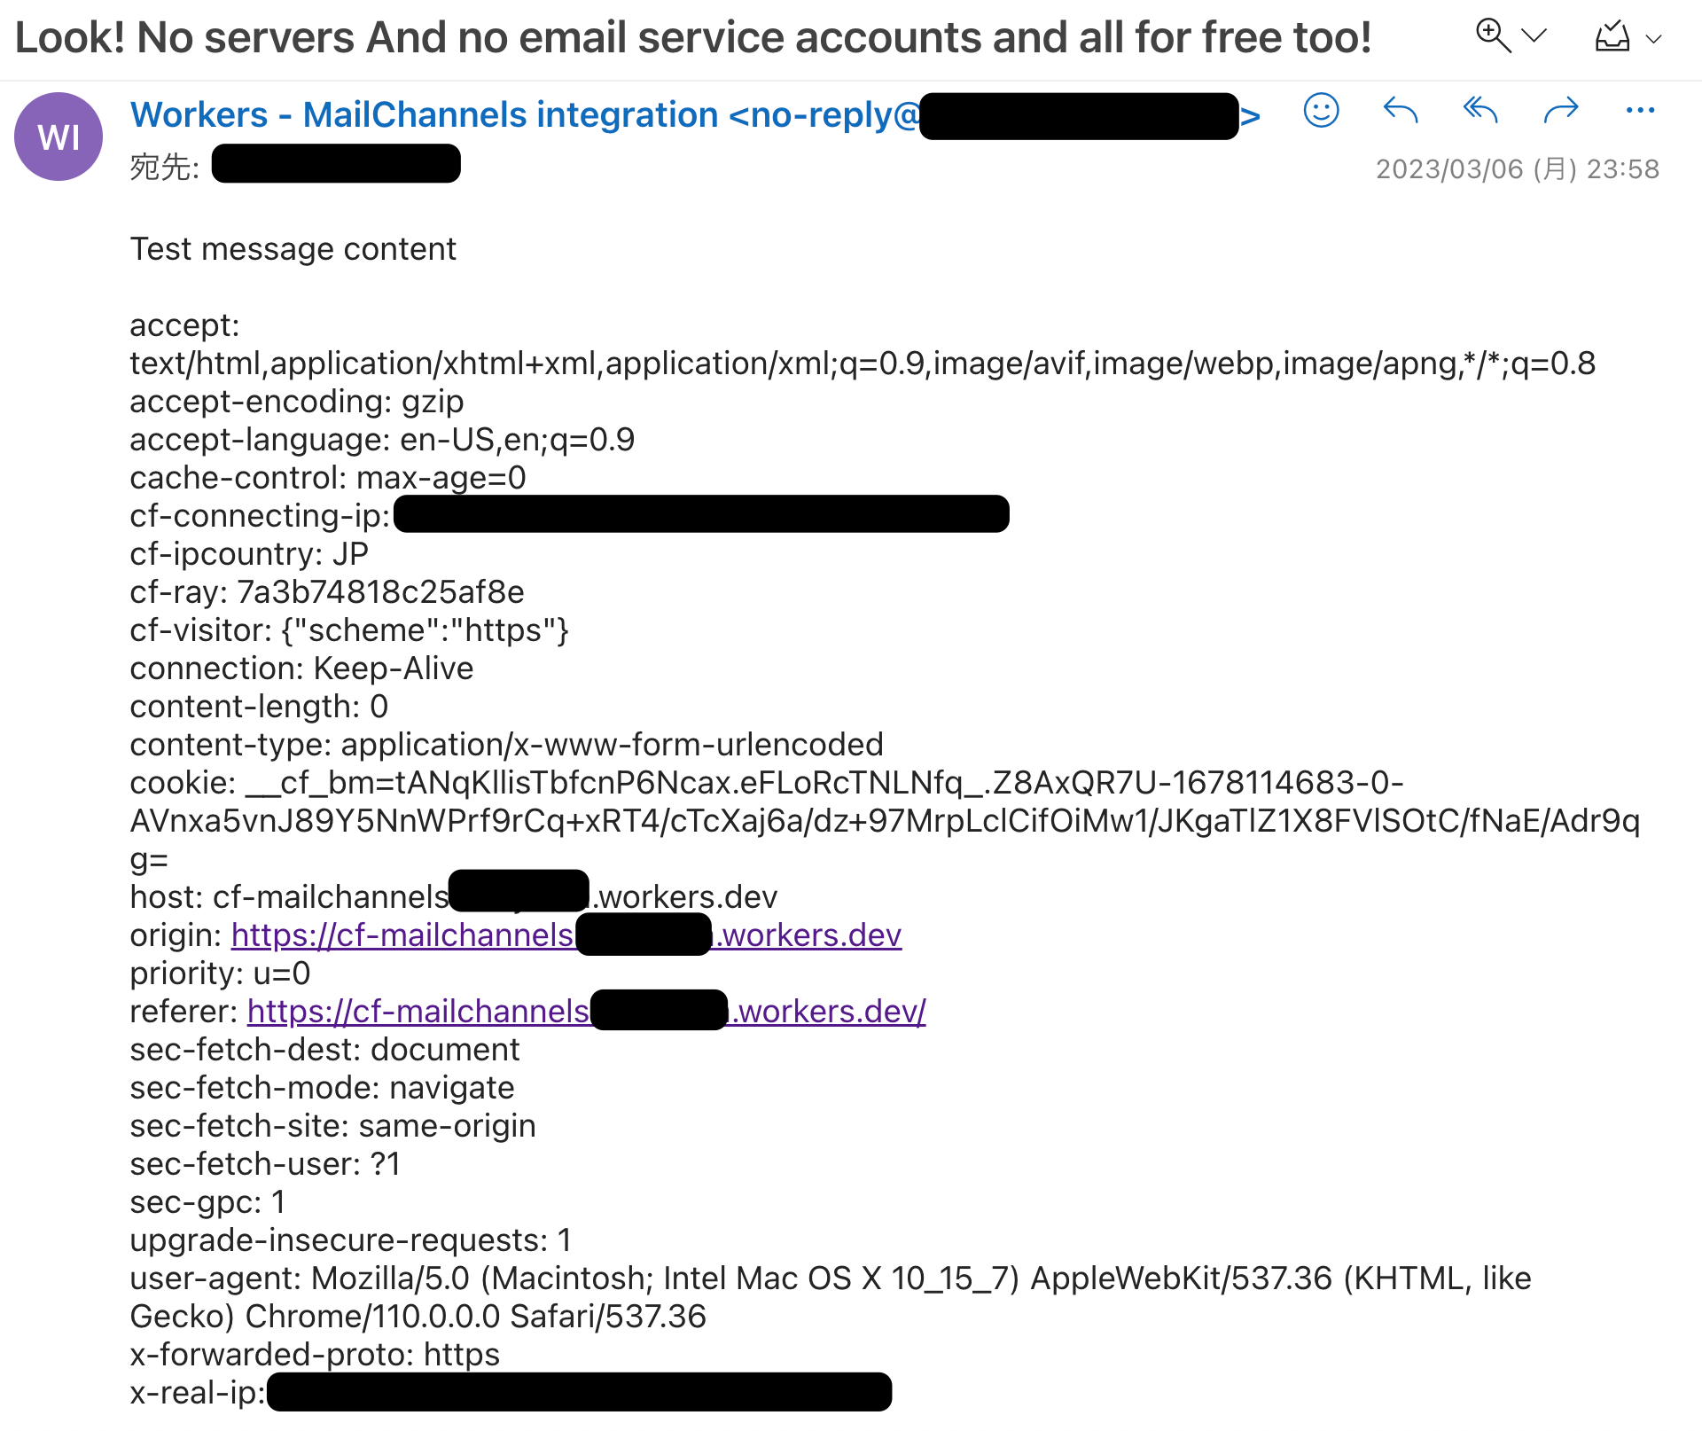Reply to the email with the reply arrow

coord(1399,110)
